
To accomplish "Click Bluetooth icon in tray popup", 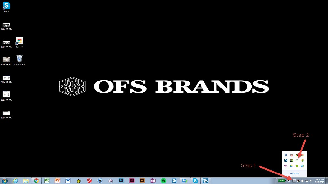I will tap(286, 155).
